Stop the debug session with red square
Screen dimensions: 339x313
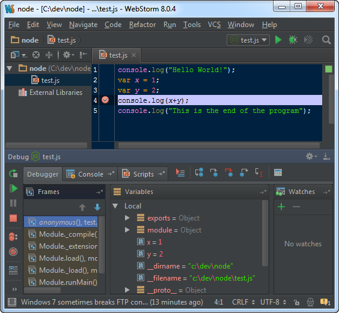tap(13, 218)
